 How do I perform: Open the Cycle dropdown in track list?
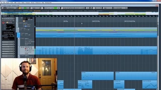click(30, 18)
